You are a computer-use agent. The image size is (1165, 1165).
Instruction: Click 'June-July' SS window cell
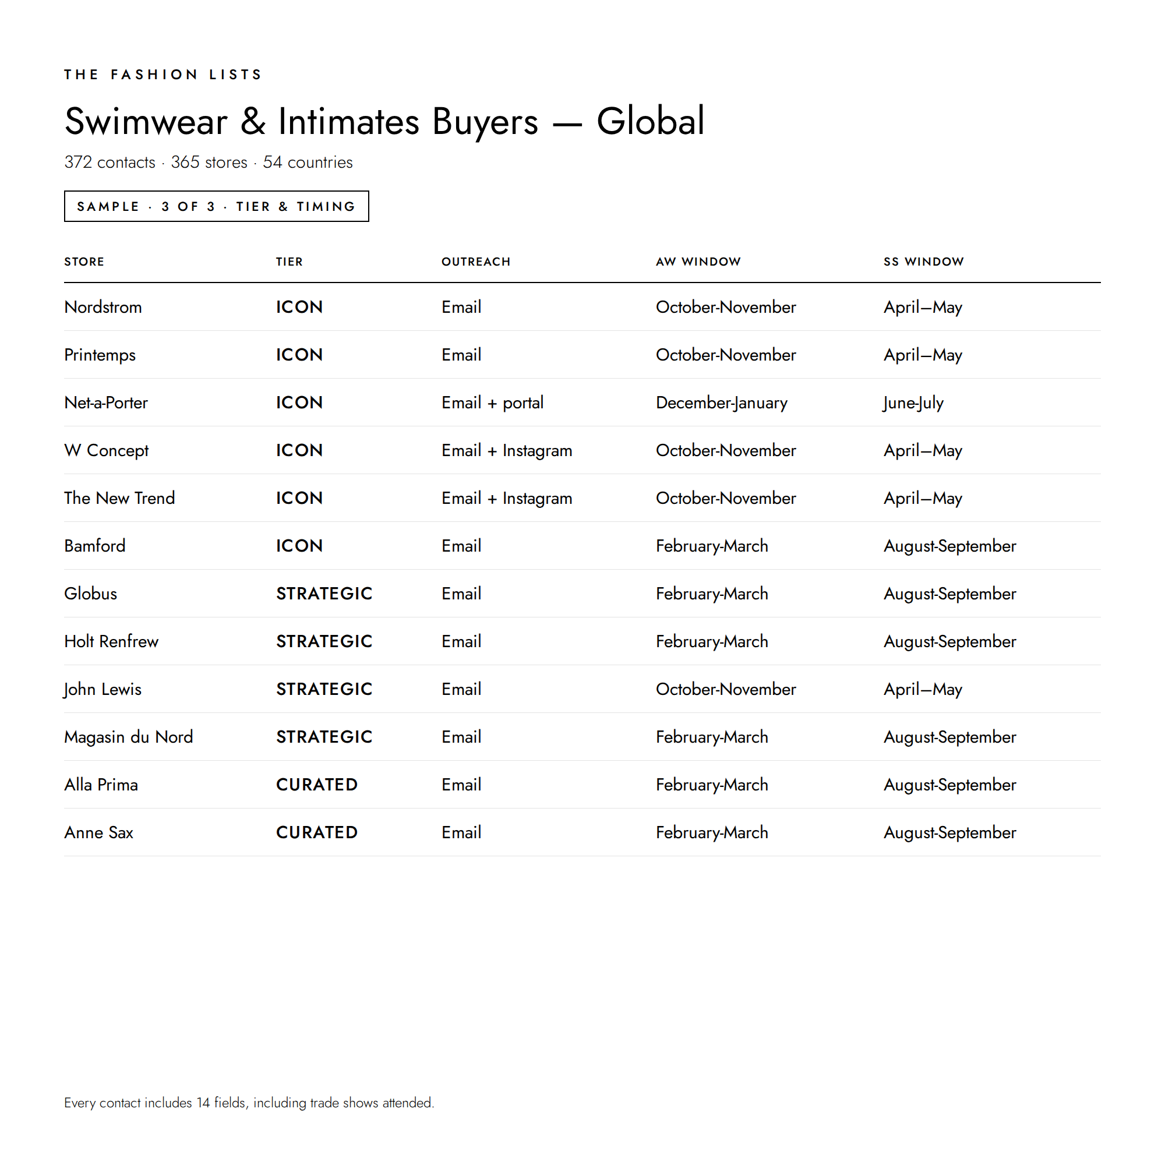click(x=913, y=403)
